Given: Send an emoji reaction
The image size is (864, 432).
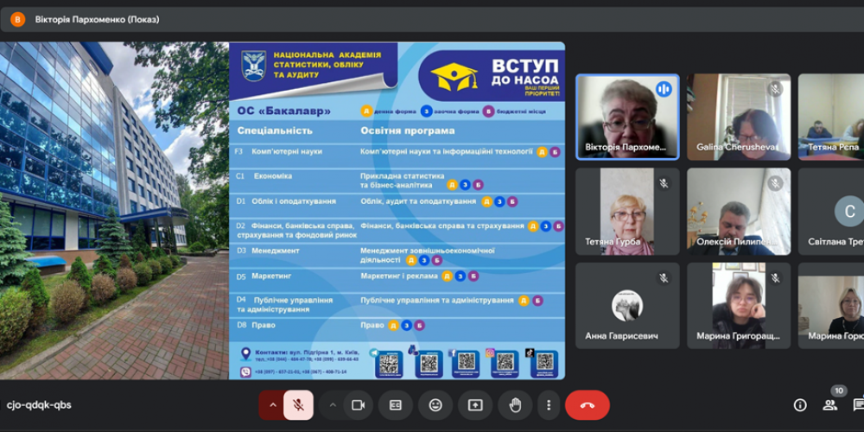Looking at the screenshot, I should [435, 404].
